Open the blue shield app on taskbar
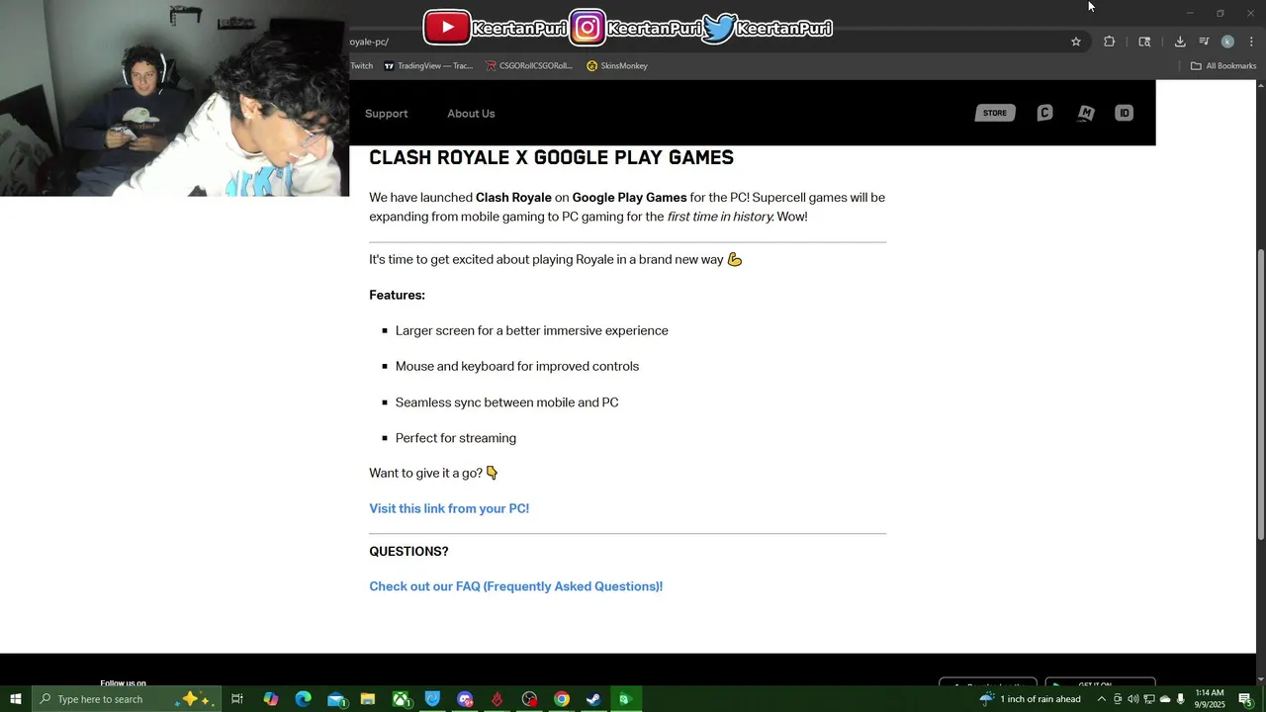The image size is (1266, 712). (x=432, y=699)
